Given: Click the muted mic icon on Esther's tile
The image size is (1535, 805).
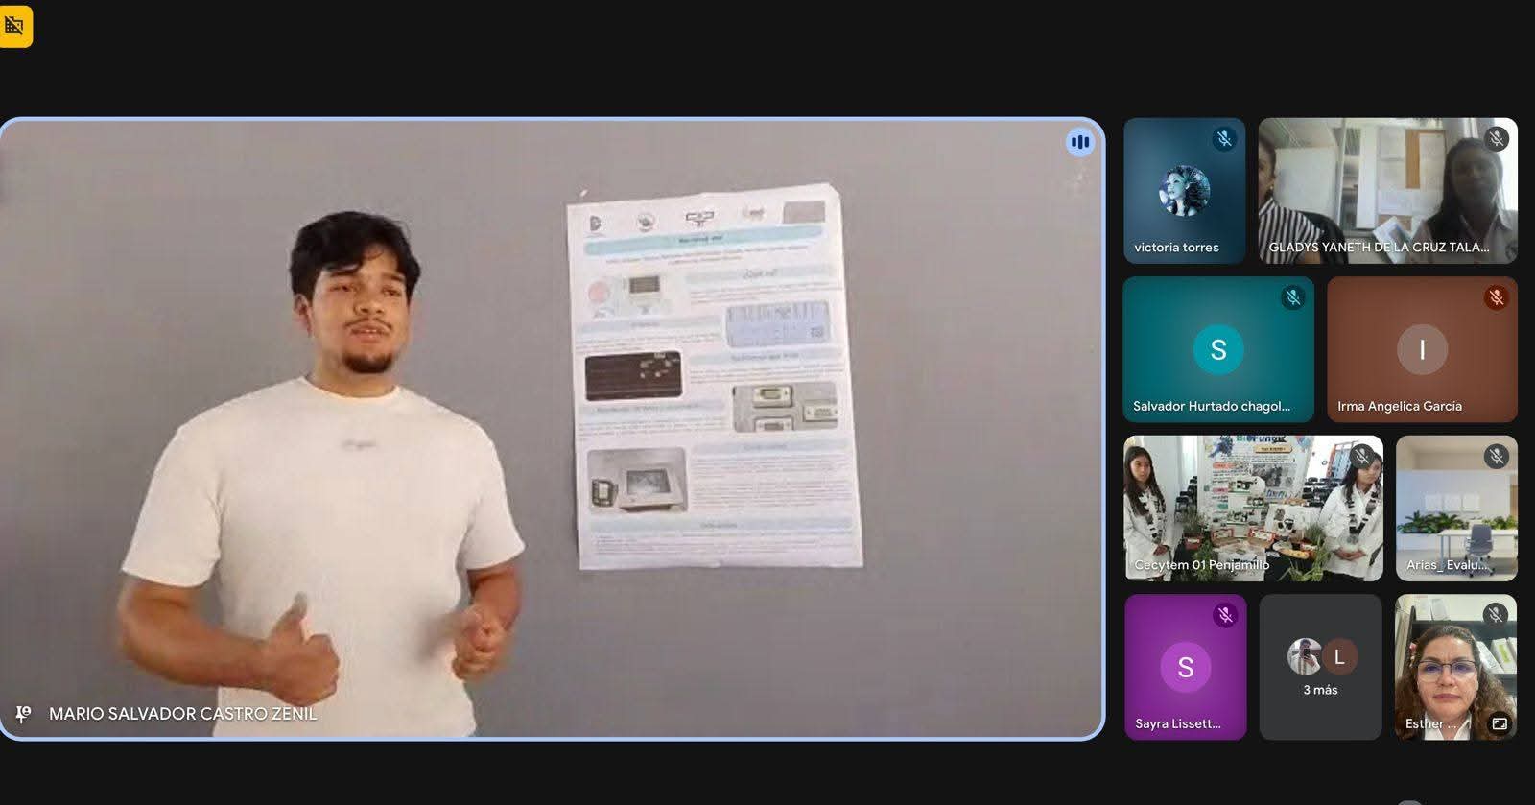Looking at the screenshot, I should (1496, 615).
